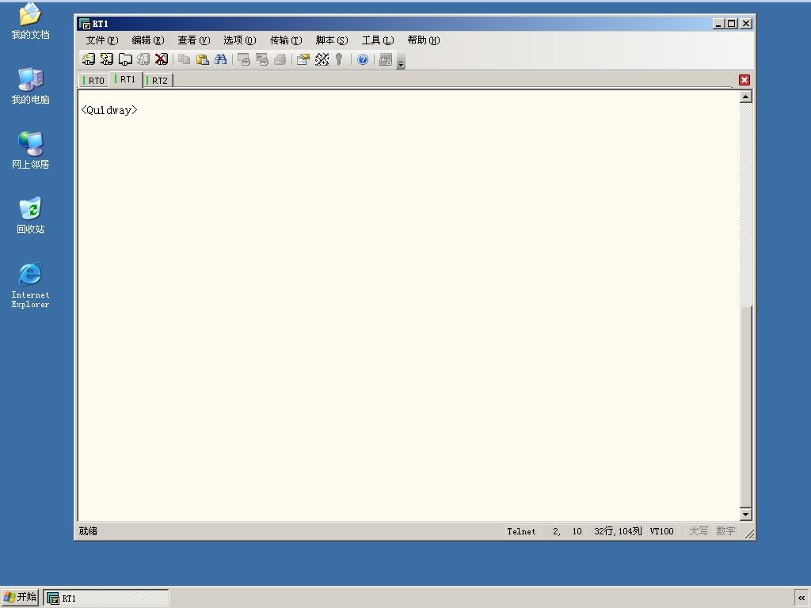
Task: Click the Find binoculars icon
Action: (x=221, y=59)
